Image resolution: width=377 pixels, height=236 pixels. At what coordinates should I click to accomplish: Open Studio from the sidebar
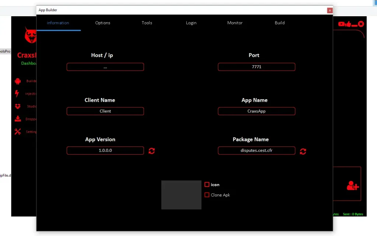click(x=17, y=106)
